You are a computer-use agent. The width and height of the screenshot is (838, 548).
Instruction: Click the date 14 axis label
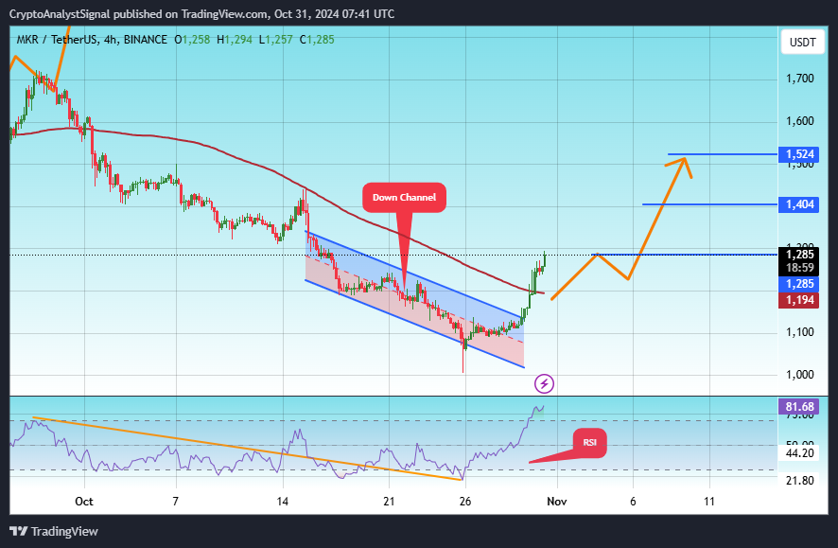pyautogui.click(x=283, y=502)
